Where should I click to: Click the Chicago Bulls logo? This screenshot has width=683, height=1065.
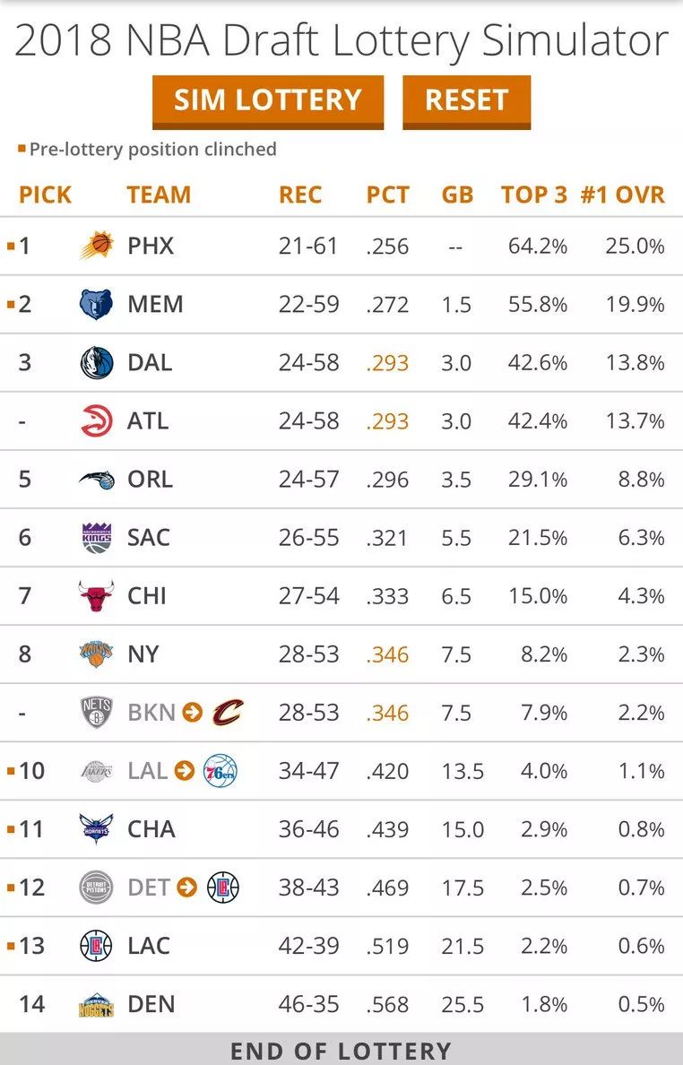tap(97, 596)
